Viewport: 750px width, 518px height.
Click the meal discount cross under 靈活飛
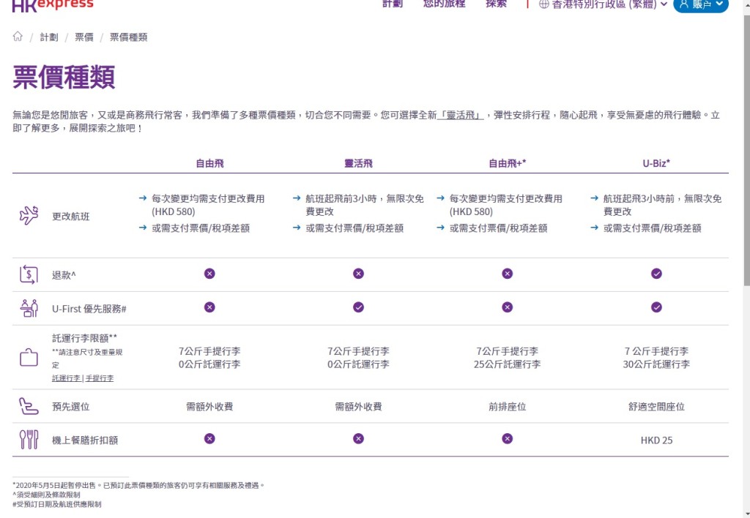pos(358,439)
